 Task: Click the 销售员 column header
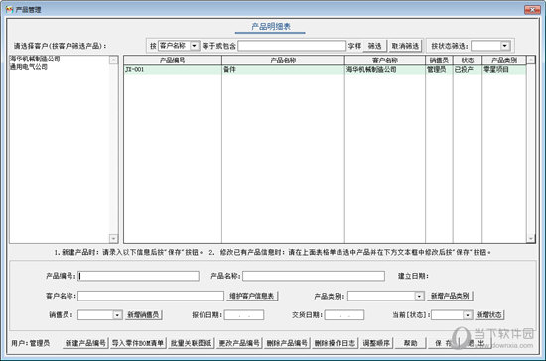[x=439, y=60]
